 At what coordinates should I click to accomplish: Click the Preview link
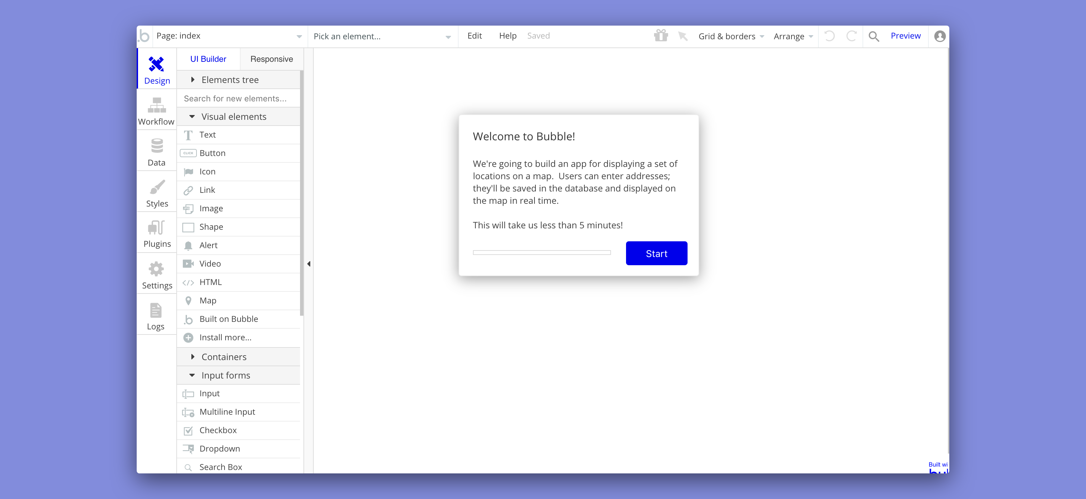pos(906,36)
